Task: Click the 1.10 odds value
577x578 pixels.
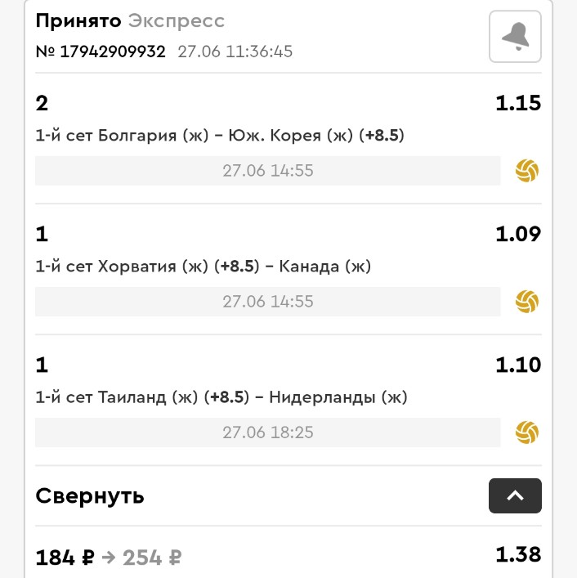Action: pyautogui.click(x=518, y=365)
